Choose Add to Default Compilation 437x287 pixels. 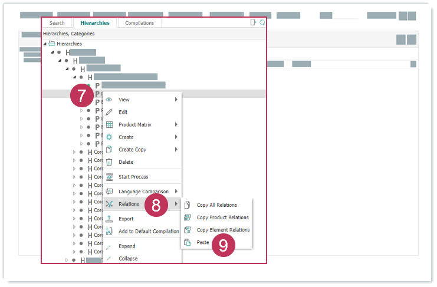coord(149,231)
